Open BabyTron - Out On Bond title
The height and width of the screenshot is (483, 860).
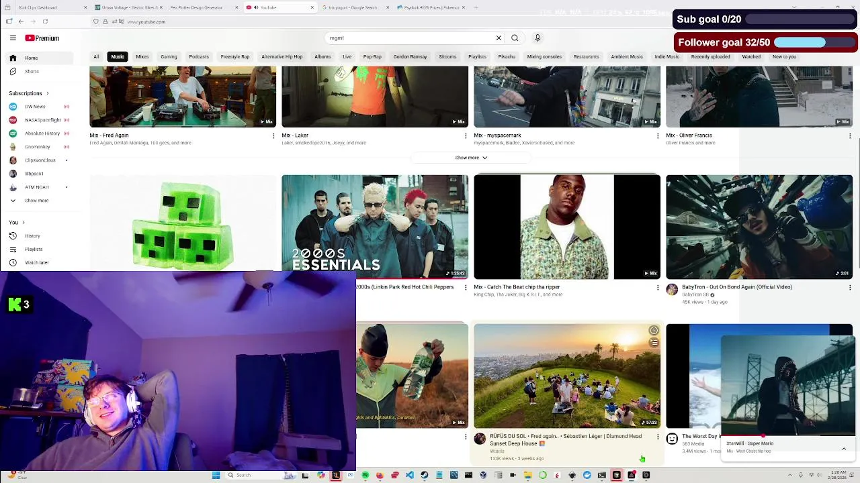tap(737, 287)
